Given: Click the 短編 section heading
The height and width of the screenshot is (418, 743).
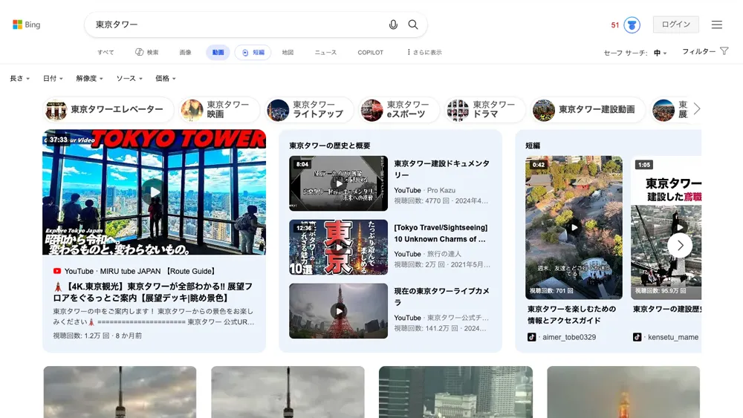Looking at the screenshot, I should [x=533, y=146].
